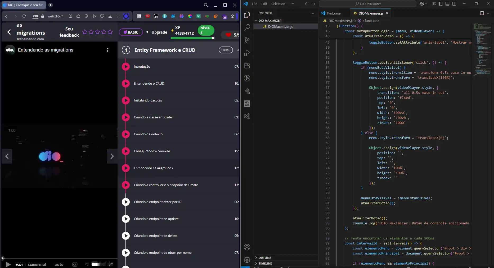Open playback speed 'normal' selector
Image resolution: width=494 pixels, height=268 pixels.
(39, 265)
